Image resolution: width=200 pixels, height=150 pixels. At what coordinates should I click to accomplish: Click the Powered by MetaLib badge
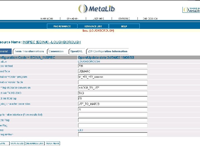pyautogui.click(x=191, y=10)
